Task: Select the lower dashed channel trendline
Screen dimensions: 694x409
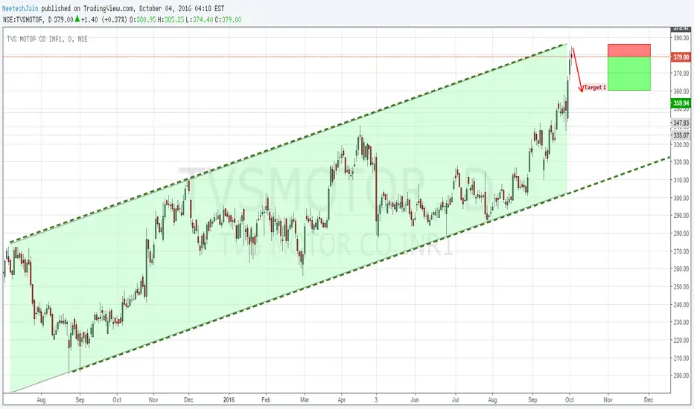Action: 372,265
